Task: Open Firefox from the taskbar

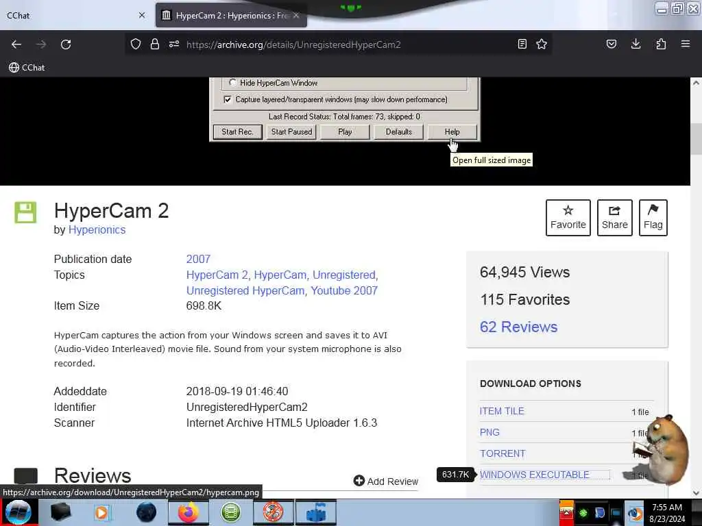Action: [189, 512]
